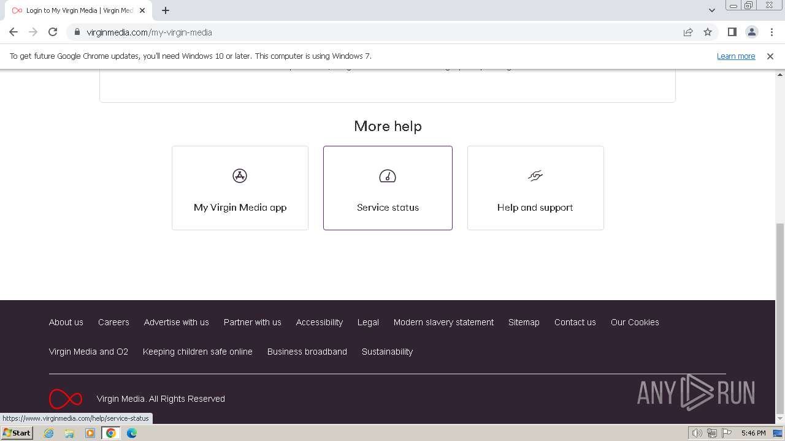Open Windows Media Player from taskbar
Viewport: 785px width, 441px height.
90,433
